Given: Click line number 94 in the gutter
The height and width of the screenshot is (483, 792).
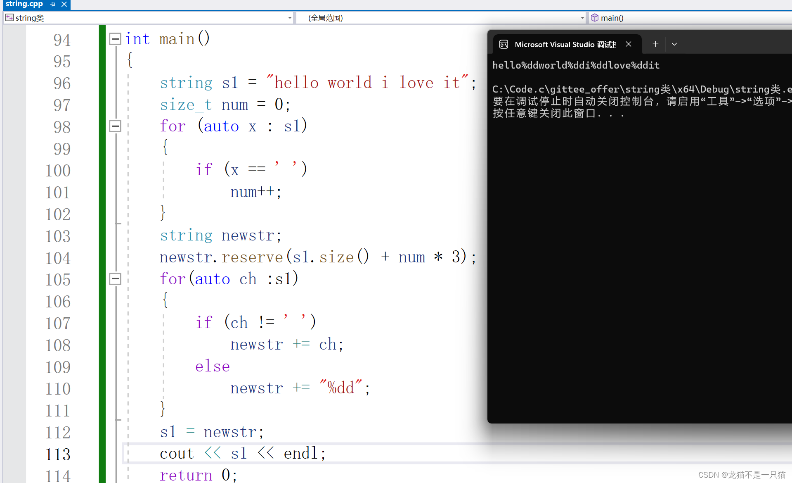Looking at the screenshot, I should click(x=62, y=40).
